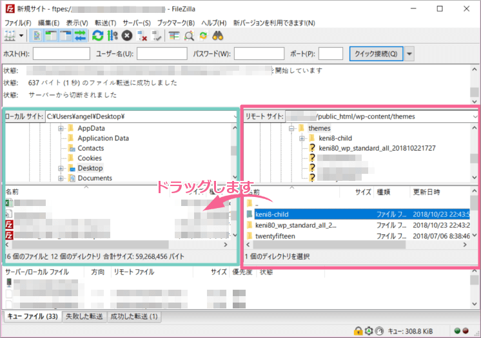Select Application Data in local tree
This screenshot has height=338, width=481.
click(103, 138)
